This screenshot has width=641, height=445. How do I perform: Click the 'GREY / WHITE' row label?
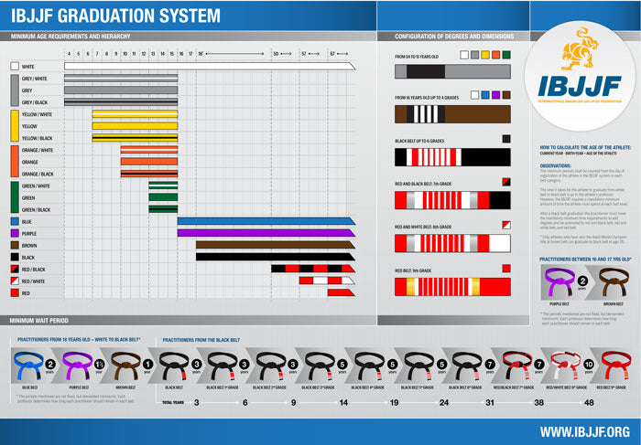click(35, 79)
